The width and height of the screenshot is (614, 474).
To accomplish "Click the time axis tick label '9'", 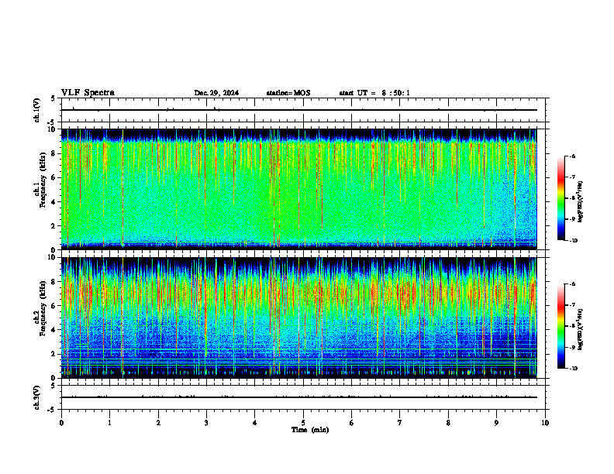I will click(496, 423).
